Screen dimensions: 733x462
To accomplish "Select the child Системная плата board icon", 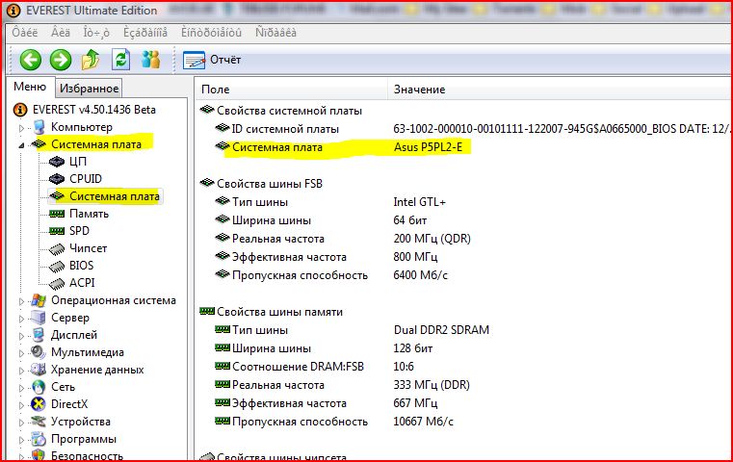I will [x=57, y=196].
